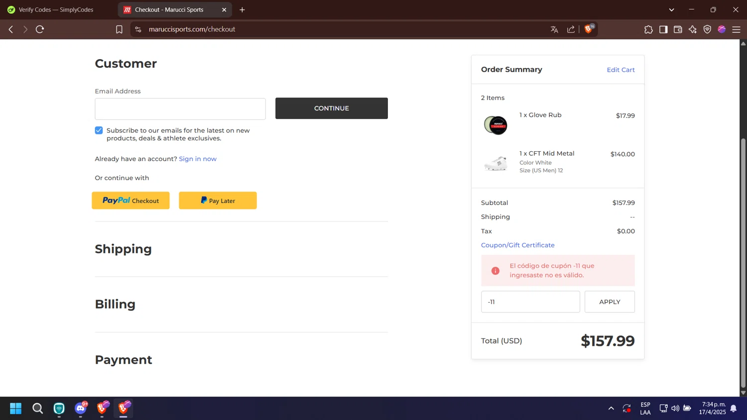Screen dimensions: 747x420
Task: Open the first Brave taskbar icon
Action: coord(102,409)
